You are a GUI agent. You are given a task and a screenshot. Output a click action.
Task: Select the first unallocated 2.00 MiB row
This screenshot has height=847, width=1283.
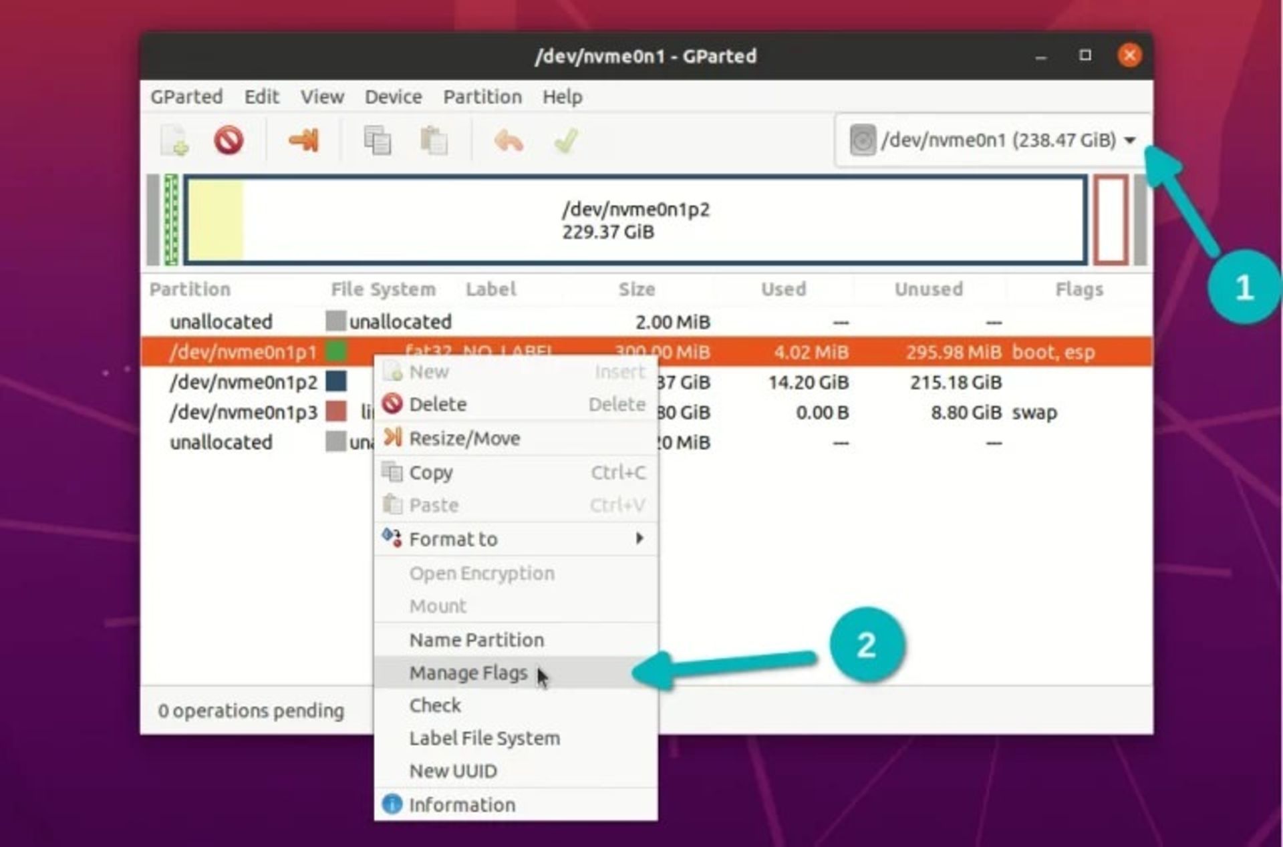click(646, 322)
